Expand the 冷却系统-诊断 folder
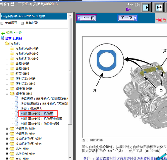 [7, 129]
